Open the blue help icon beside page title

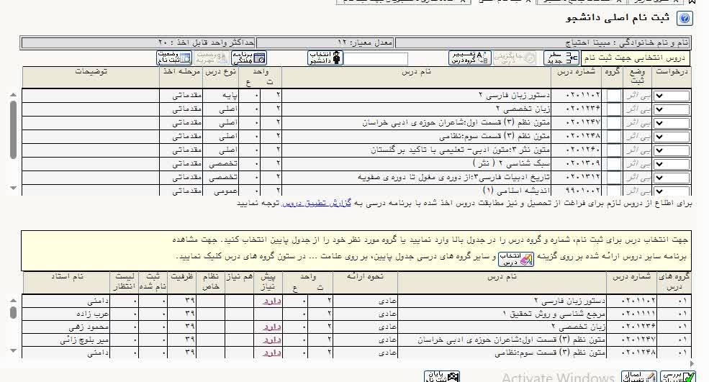[686, 19]
